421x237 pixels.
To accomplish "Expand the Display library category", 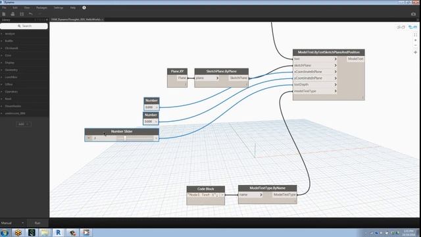I will [x=9, y=63].
